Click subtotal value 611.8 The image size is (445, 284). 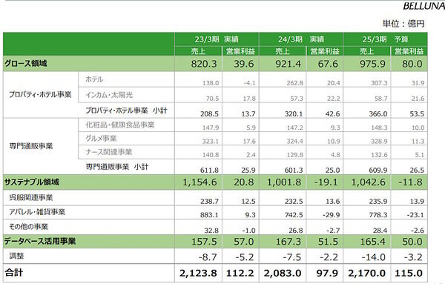pyautogui.click(x=209, y=171)
